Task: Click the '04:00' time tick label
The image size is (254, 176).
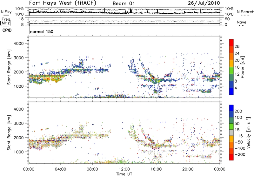Action: (x=61, y=169)
